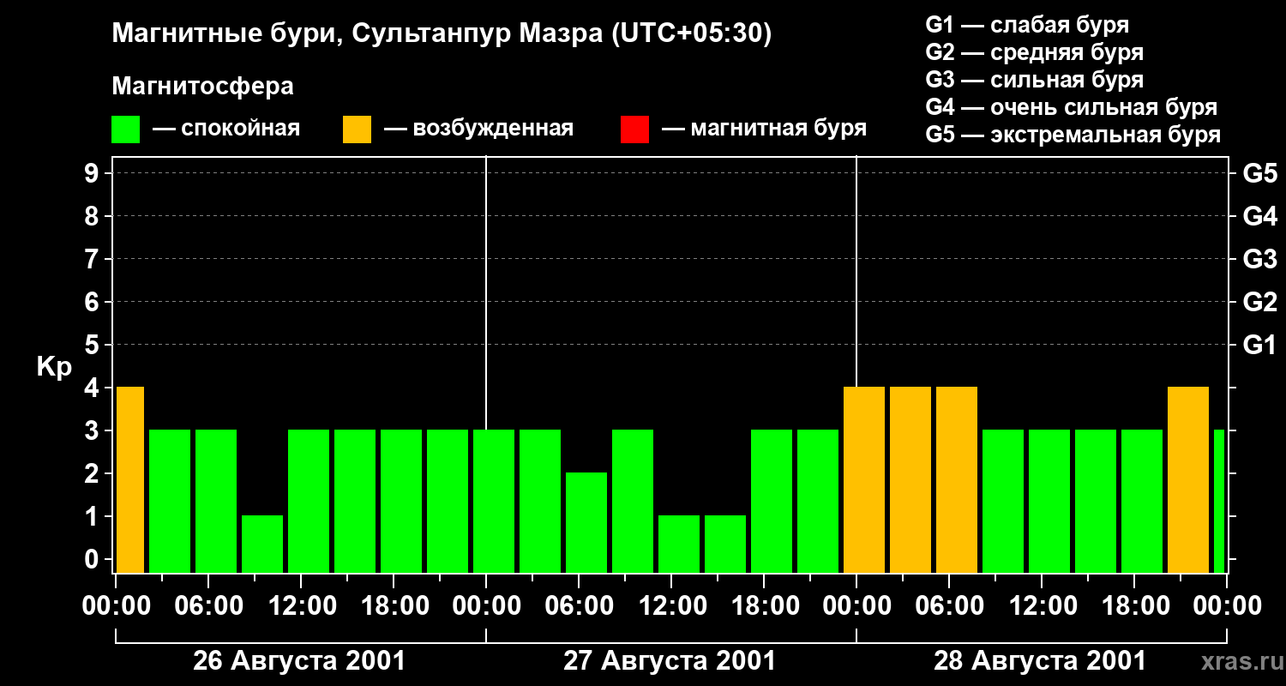The width and height of the screenshot is (1286, 686).
Task: Click the G3 label on right axis
Action: click(1260, 259)
